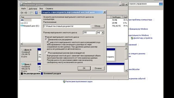Close the Create virtual hard disk dialog

(x=104, y=12)
